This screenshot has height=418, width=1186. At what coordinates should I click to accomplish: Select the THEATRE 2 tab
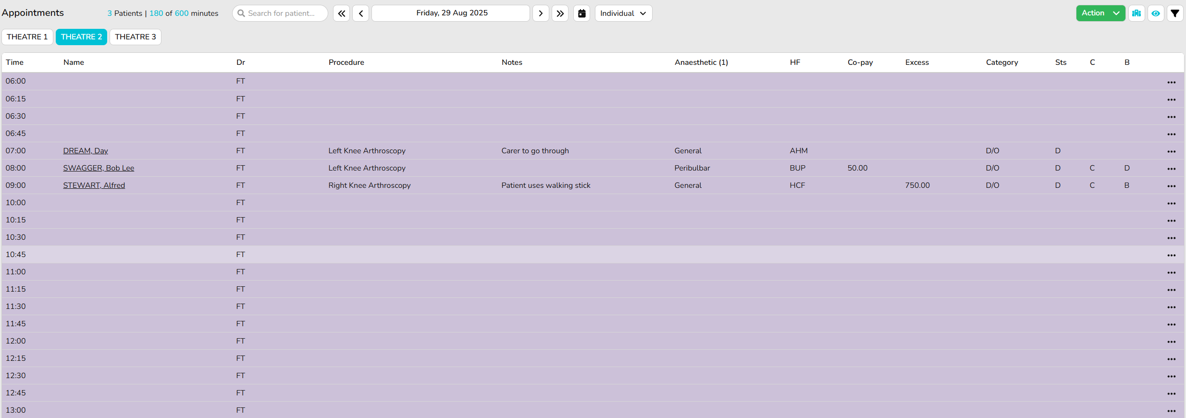coord(81,37)
